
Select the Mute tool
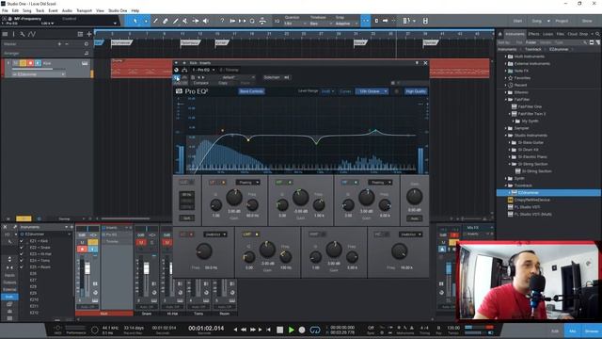coord(185,21)
